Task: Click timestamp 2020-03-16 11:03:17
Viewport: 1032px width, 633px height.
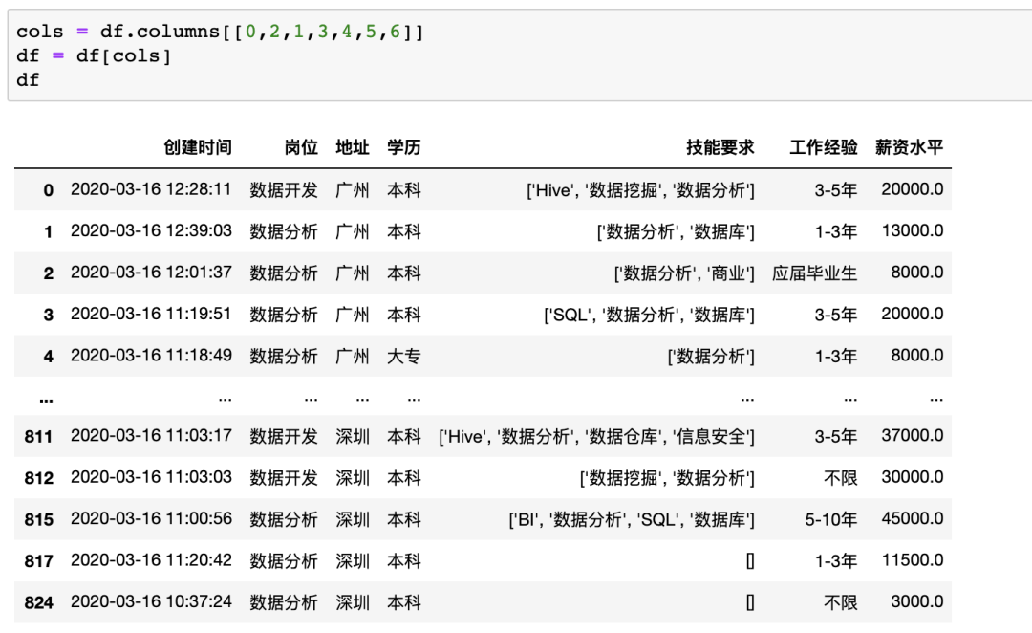Action: [151, 436]
